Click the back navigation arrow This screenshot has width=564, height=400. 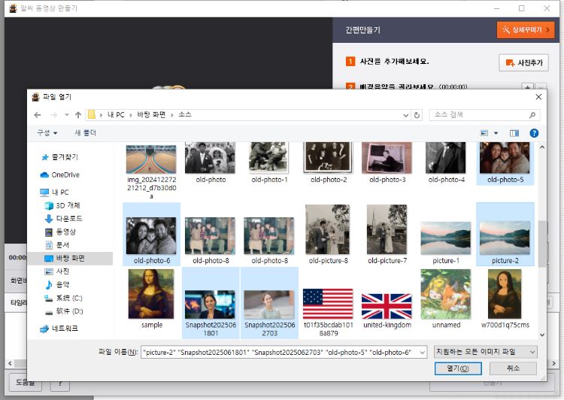[38, 115]
